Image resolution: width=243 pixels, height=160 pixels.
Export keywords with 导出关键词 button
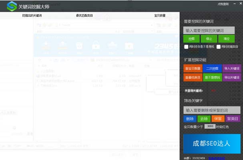click(232, 77)
